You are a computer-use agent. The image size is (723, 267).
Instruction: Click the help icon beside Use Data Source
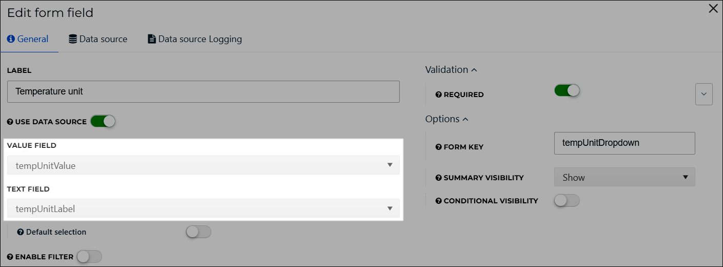click(x=10, y=122)
